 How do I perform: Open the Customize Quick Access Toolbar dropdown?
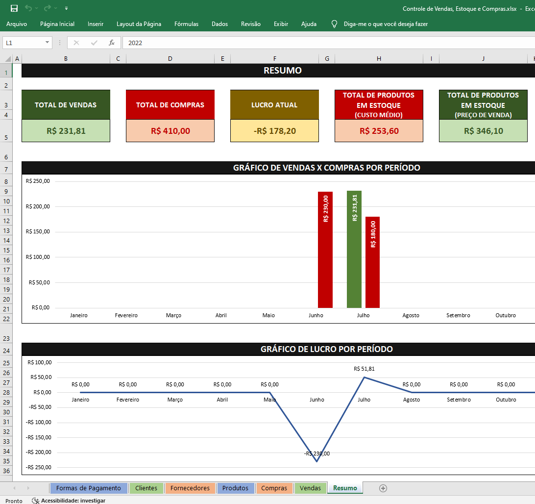66,8
